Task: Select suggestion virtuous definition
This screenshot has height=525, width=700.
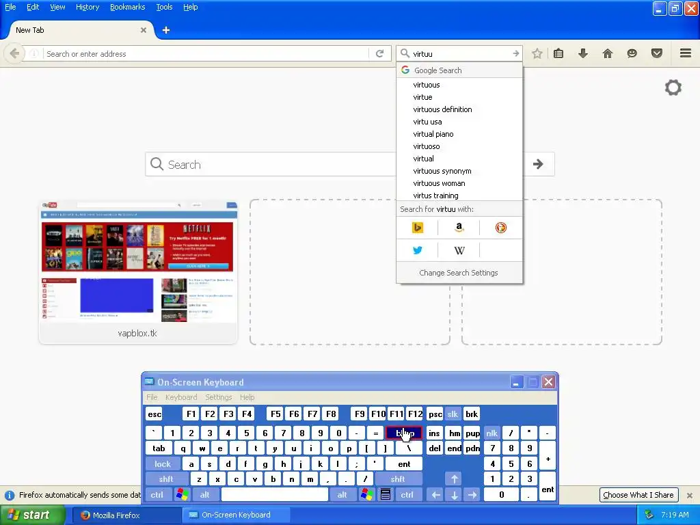Action: pos(459,109)
